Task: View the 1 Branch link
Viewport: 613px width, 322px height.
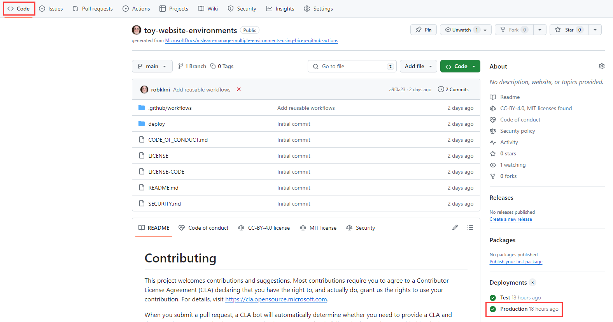Action: pos(192,66)
